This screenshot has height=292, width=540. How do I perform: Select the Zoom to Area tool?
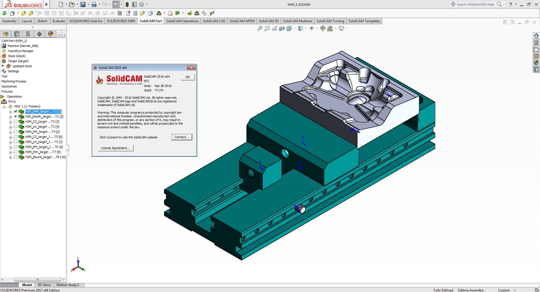(x=267, y=28)
